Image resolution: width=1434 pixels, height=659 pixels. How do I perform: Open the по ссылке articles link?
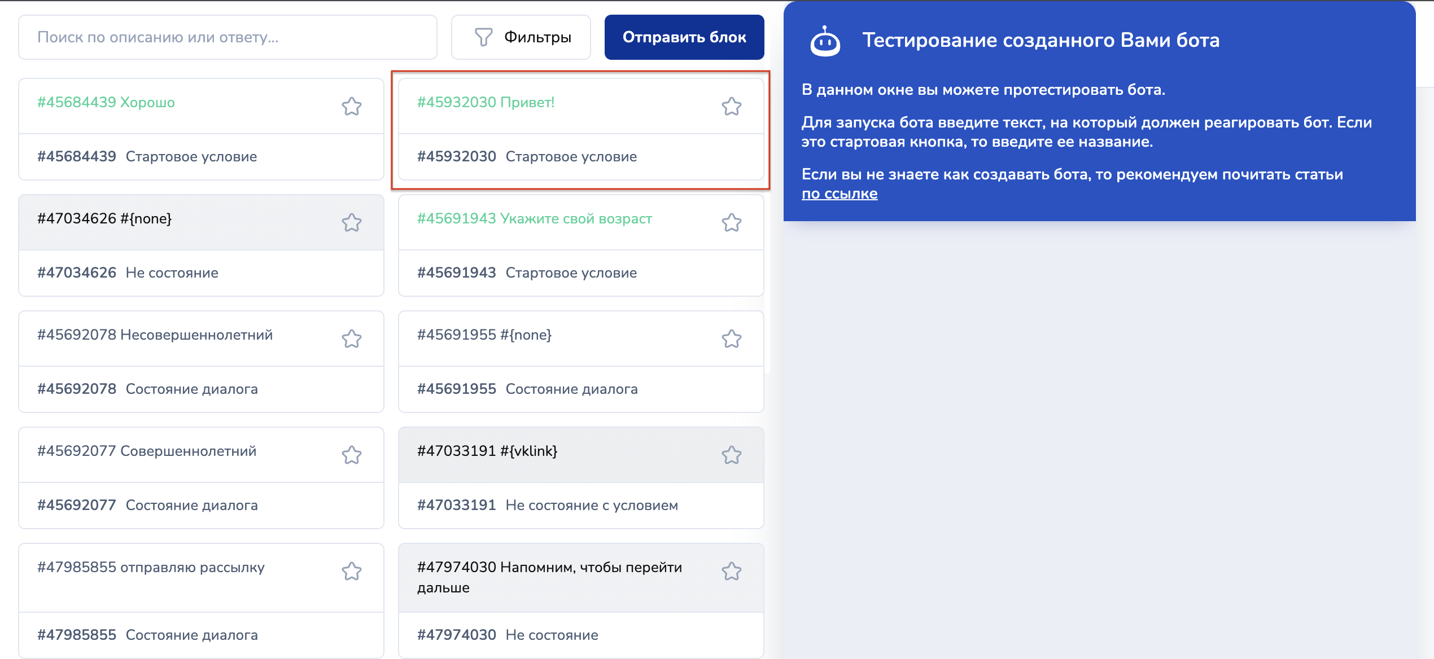click(840, 194)
